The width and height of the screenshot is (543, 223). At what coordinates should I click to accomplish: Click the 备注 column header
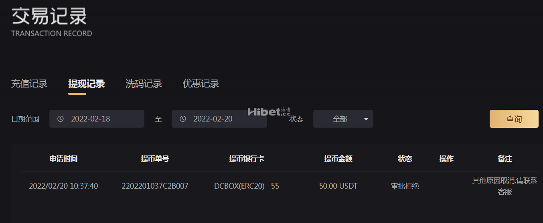[505, 159]
